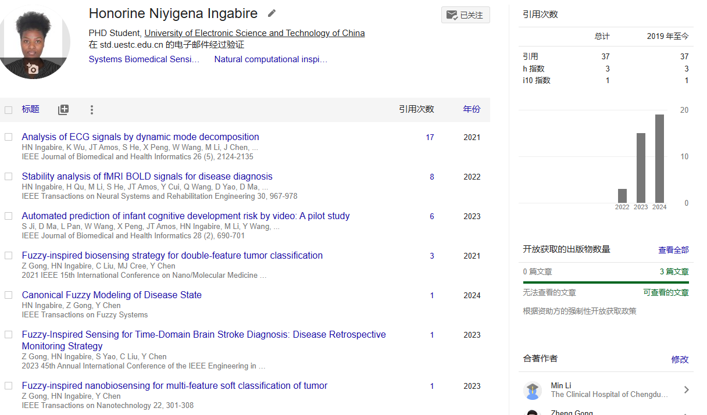707x415 pixels.
Task: Expand Min Li's co-author chevron arrow
Action: tap(686, 390)
